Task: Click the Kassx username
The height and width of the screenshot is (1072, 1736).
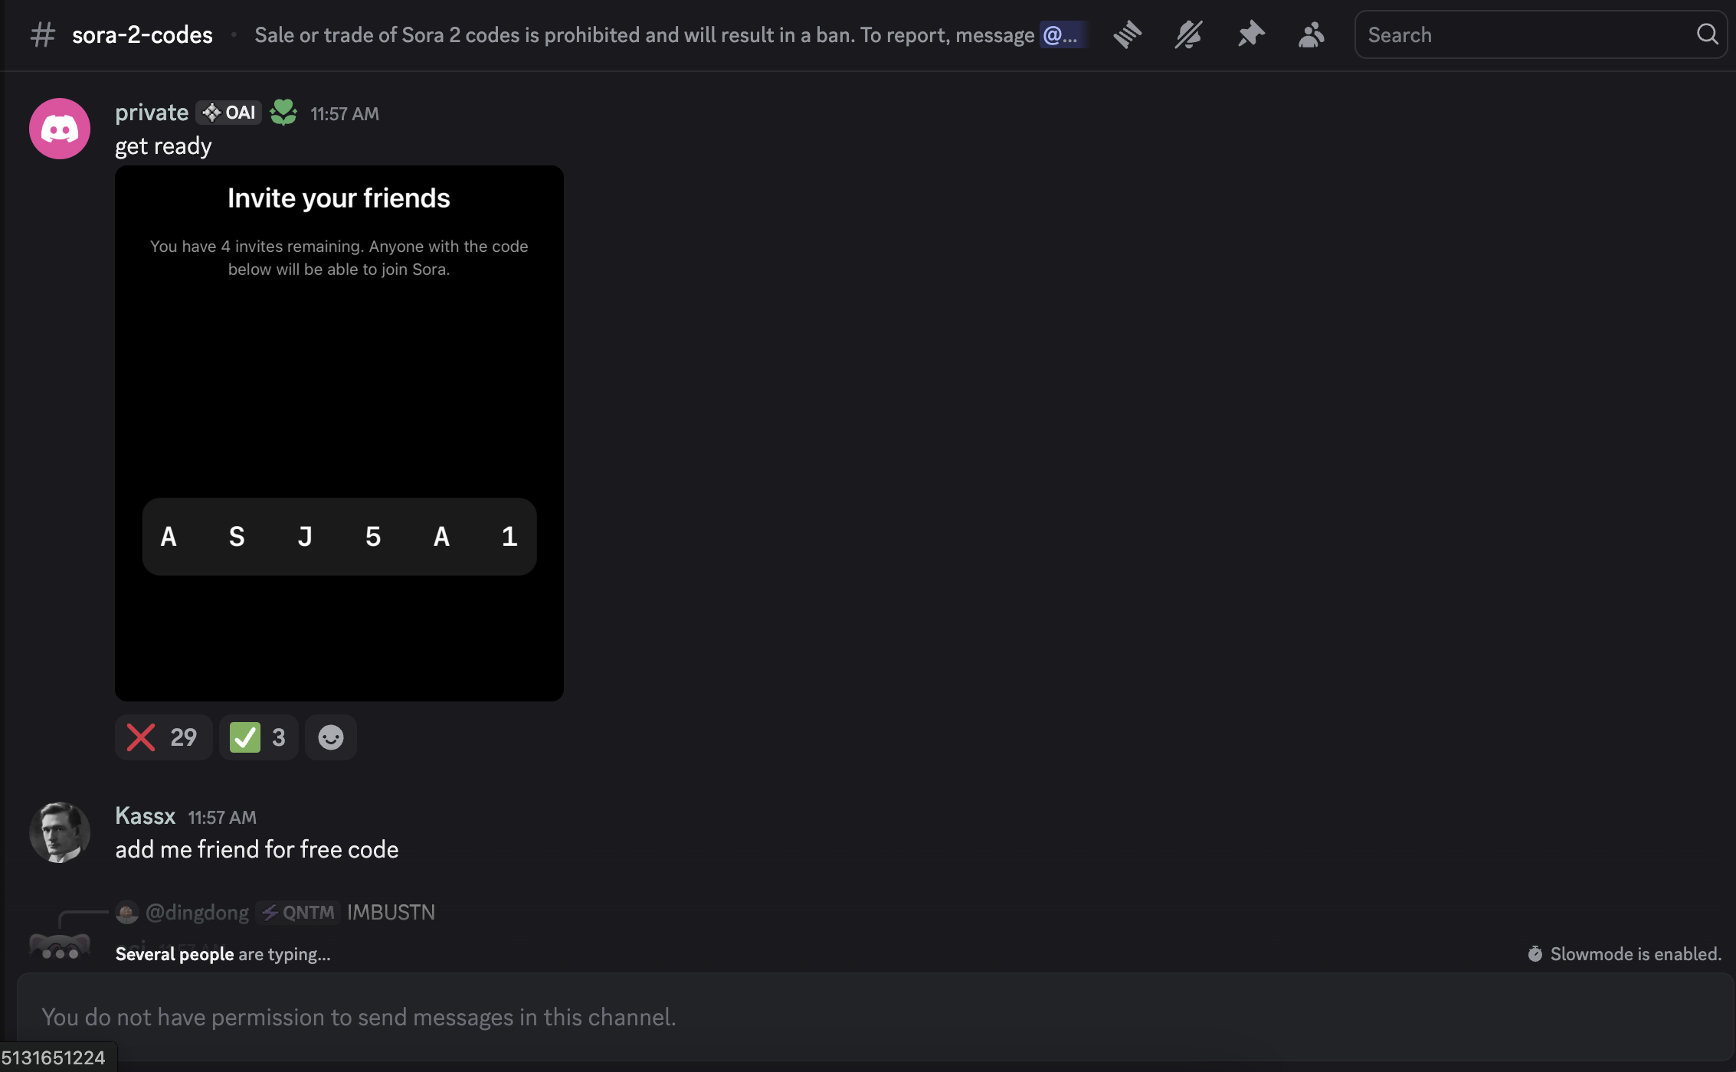Action: (145, 816)
